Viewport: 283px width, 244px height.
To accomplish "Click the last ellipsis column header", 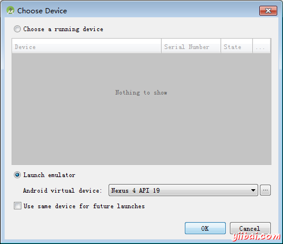I will 262,46.
